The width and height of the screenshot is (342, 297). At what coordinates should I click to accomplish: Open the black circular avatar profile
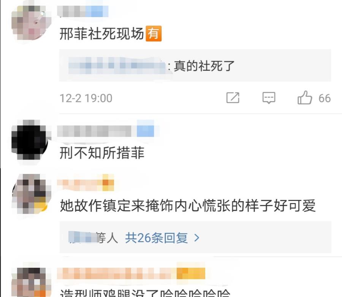pyautogui.click(x=31, y=139)
